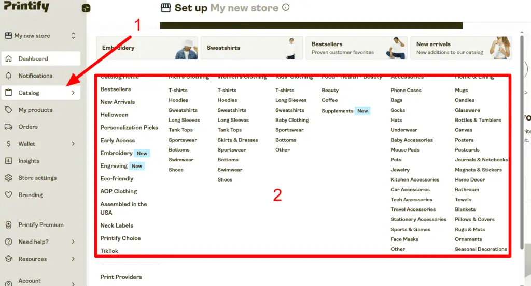Click the Orders truck icon
Screen dimensions: 531x286
click(8, 127)
